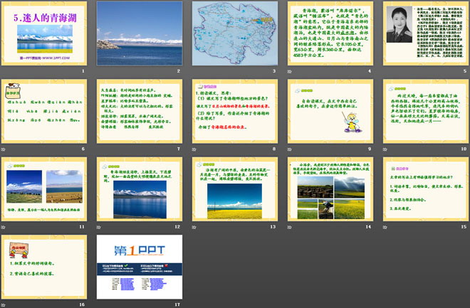Select slide 17 第1PPT ending thumbnail

[140, 267]
